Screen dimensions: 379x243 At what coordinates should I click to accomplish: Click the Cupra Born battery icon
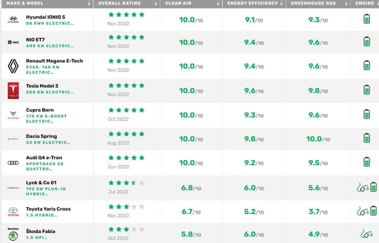click(x=367, y=114)
